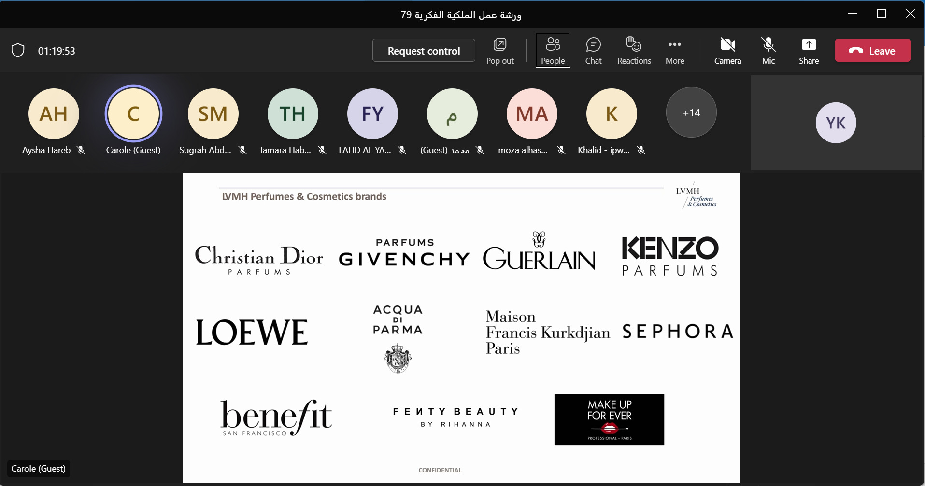Open the More options menu
The image size is (925, 486).
[675, 50]
